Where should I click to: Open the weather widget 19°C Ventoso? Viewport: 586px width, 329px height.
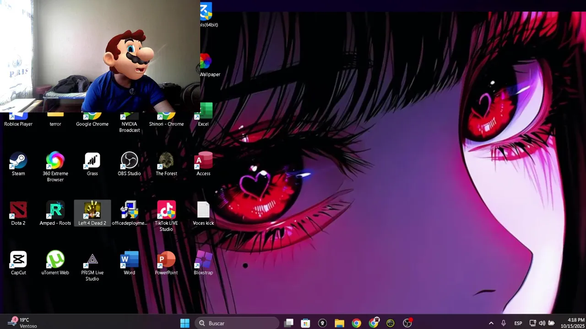coord(22,323)
